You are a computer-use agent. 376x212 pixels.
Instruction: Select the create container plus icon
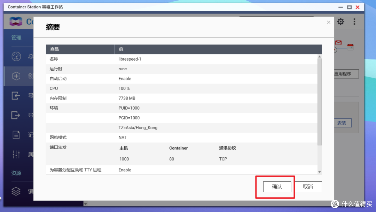coord(16,76)
